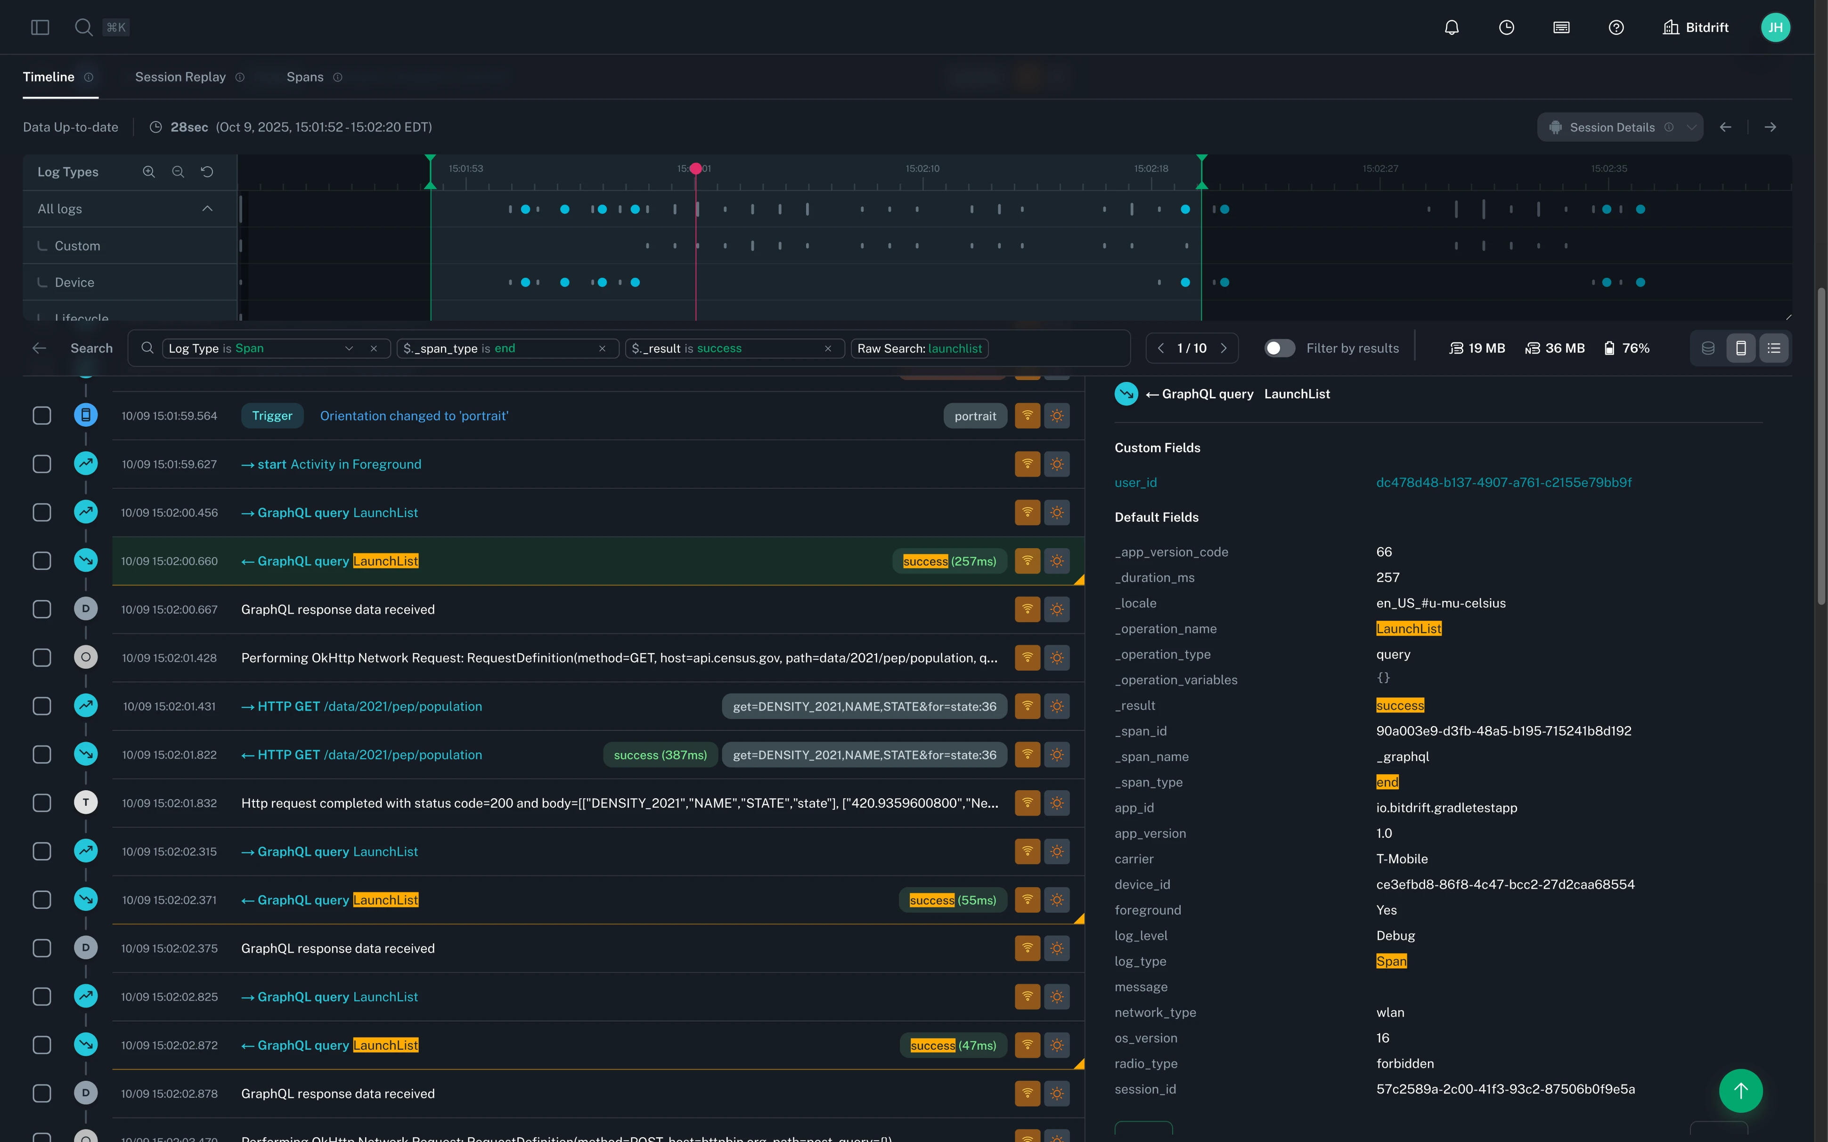Open the list view icon
This screenshot has height=1142, width=1828.
coord(1774,348)
